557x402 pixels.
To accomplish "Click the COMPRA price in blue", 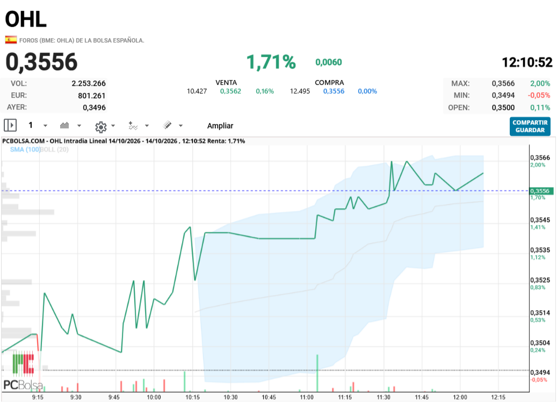I will 334,91.
